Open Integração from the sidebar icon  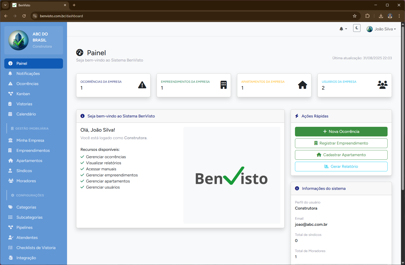10,258
